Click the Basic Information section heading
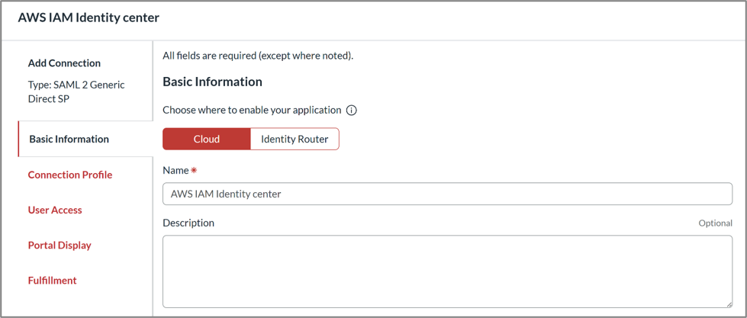 (x=212, y=82)
